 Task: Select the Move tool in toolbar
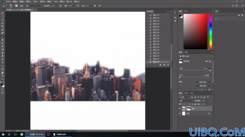coord(2,13)
